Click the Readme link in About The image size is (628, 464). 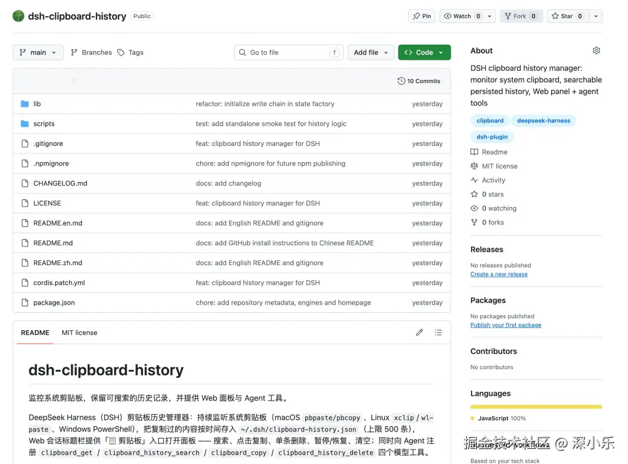495,152
